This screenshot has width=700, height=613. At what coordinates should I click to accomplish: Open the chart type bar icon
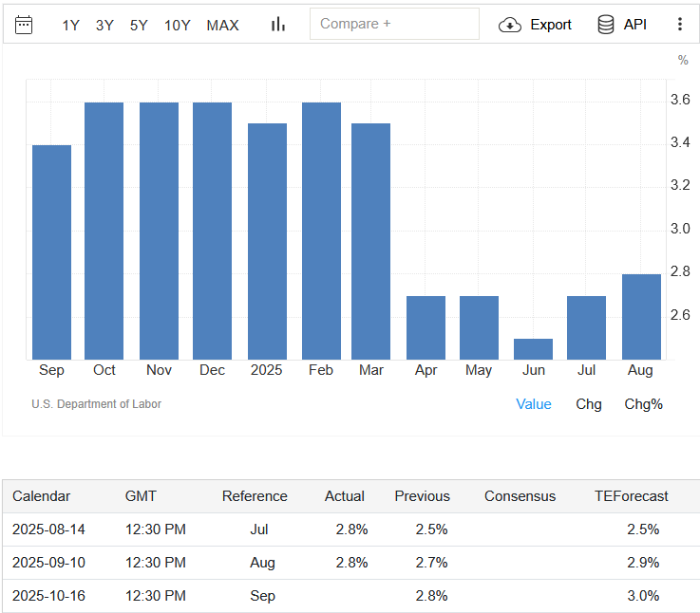pos(277,25)
